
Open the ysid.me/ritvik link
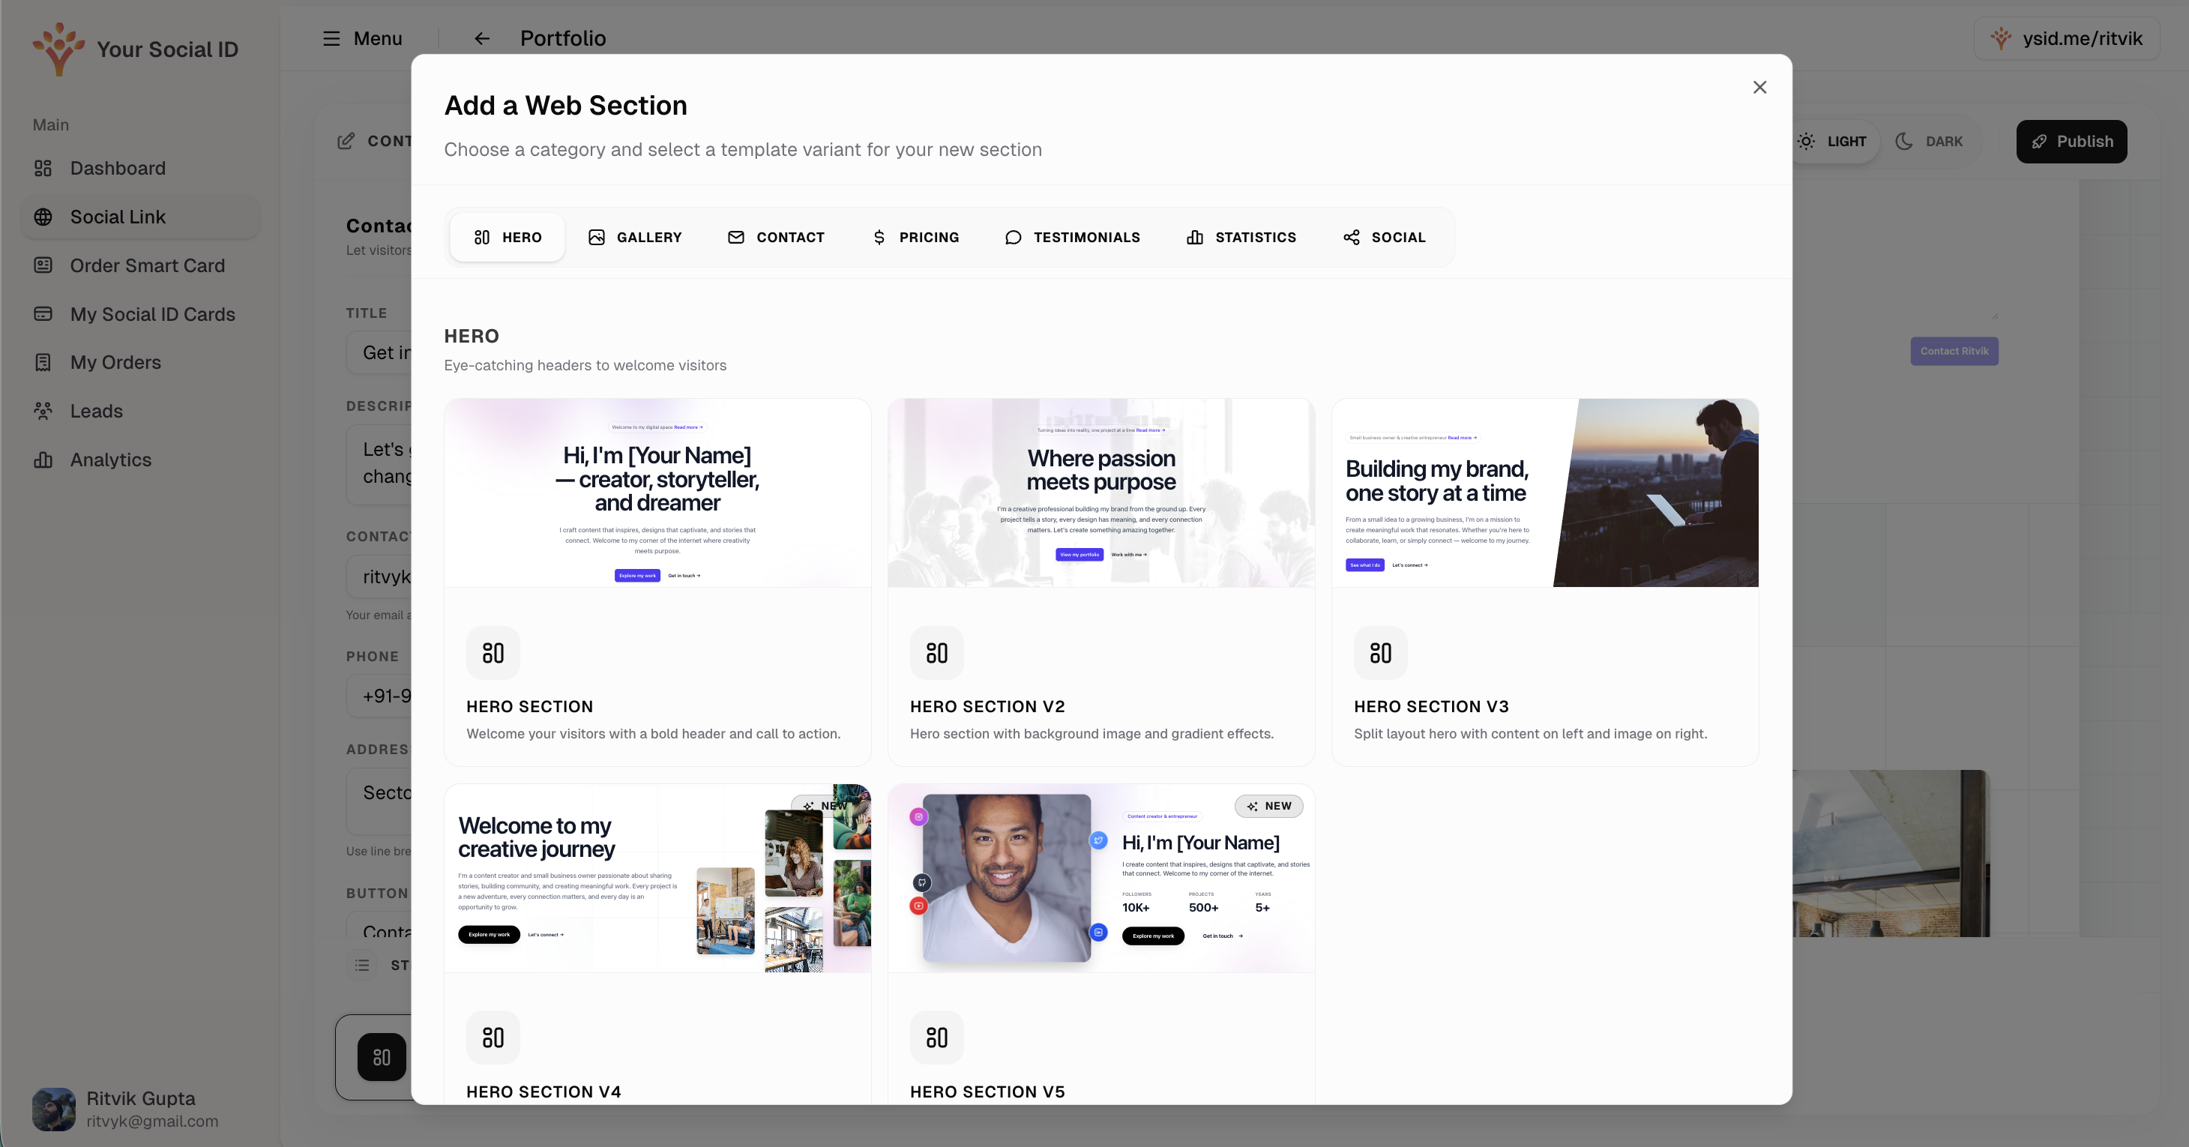coord(2068,38)
